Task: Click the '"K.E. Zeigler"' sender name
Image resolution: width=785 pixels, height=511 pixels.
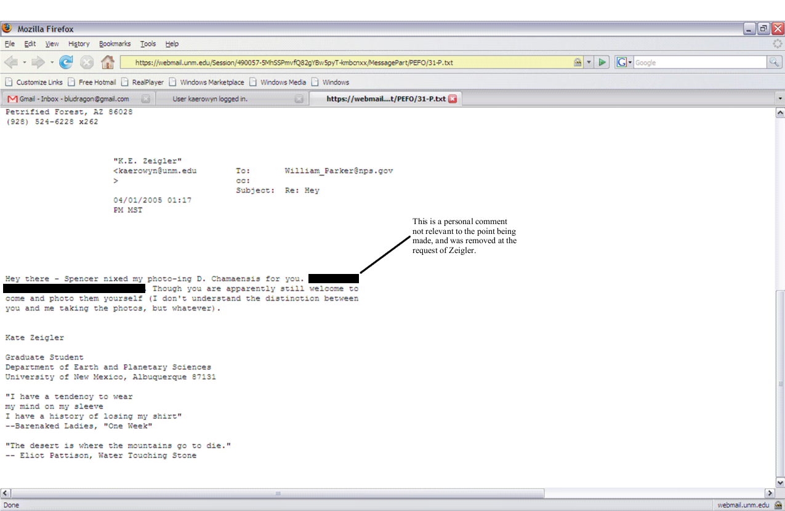Action: click(148, 161)
